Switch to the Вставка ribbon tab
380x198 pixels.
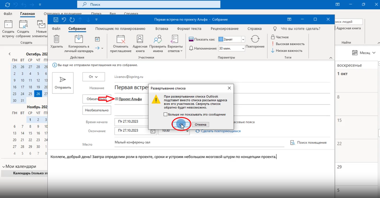click(162, 29)
